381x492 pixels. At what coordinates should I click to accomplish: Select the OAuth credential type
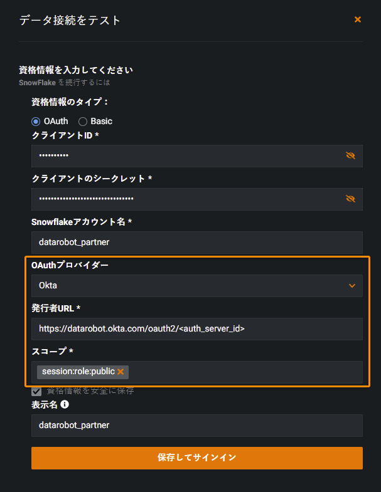point(36,121)
